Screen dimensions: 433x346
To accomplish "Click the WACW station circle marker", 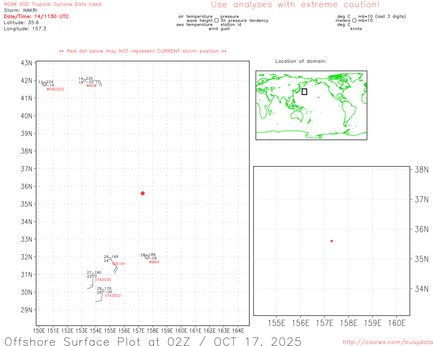I will 85,80.
